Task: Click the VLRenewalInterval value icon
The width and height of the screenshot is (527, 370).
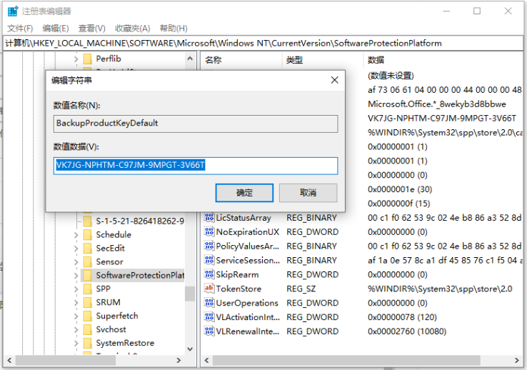Action: 209,331
